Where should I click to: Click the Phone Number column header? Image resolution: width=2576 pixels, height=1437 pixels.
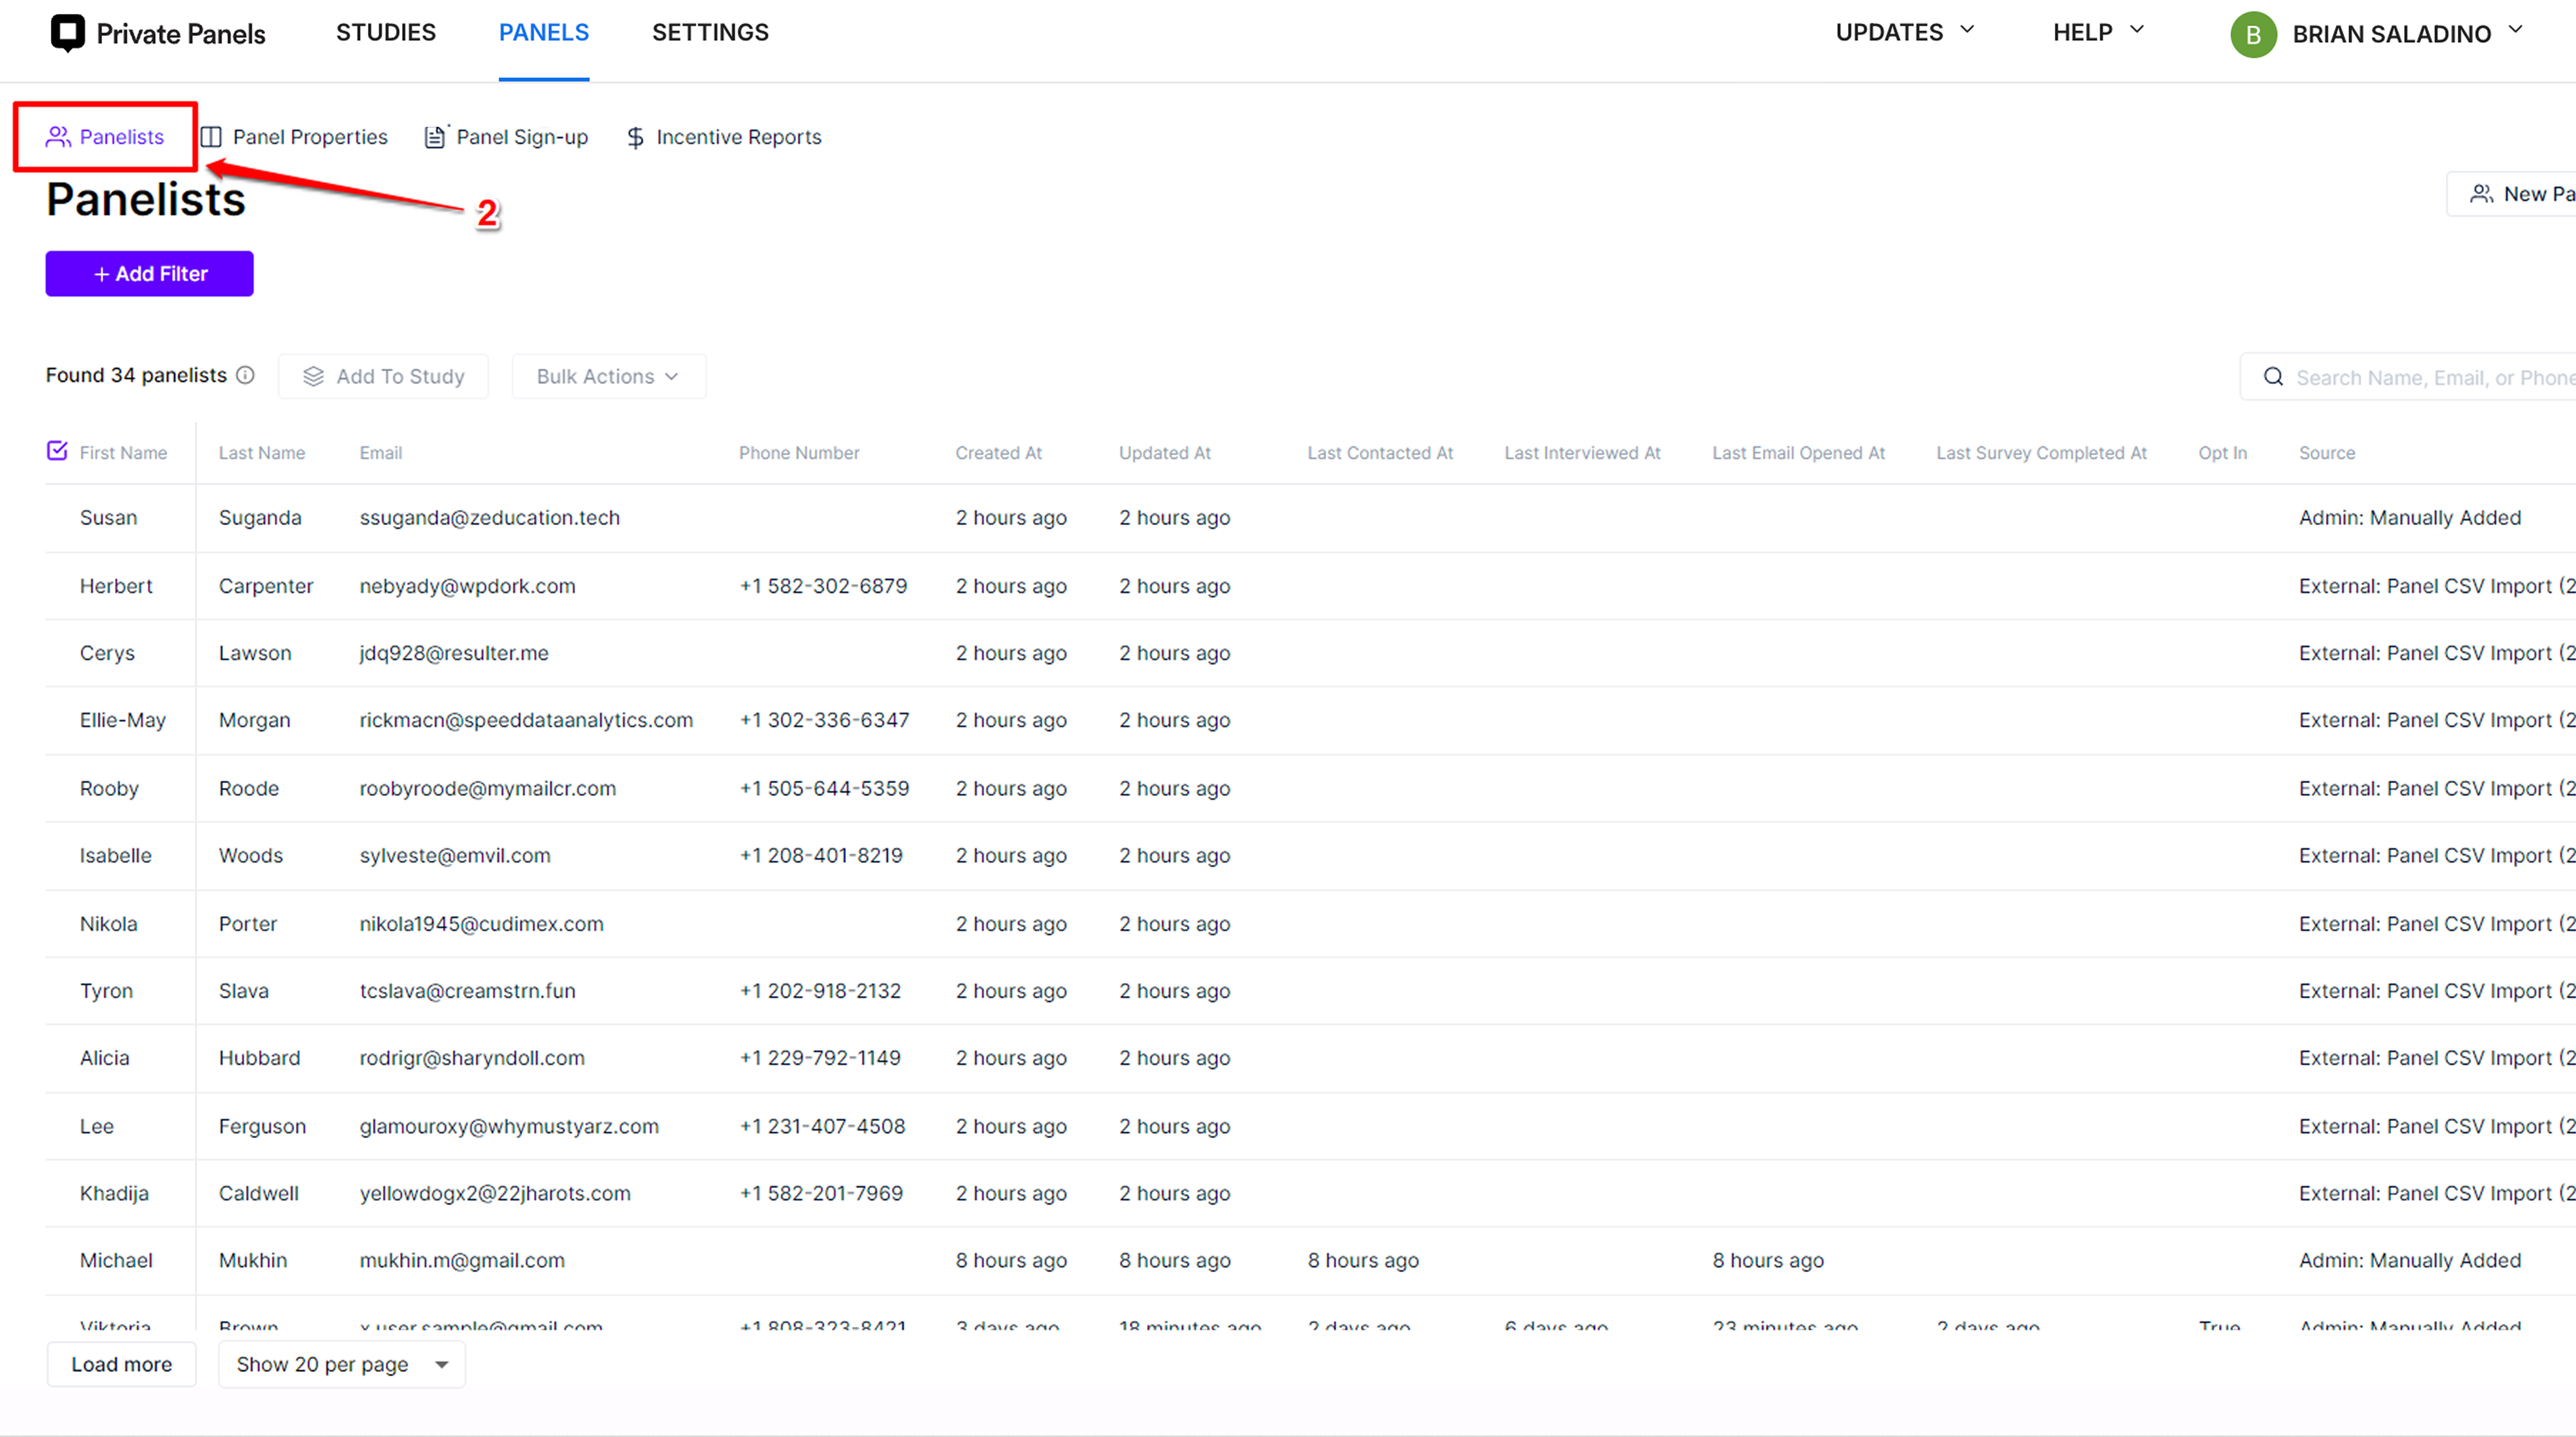click(x=799, y=453)
